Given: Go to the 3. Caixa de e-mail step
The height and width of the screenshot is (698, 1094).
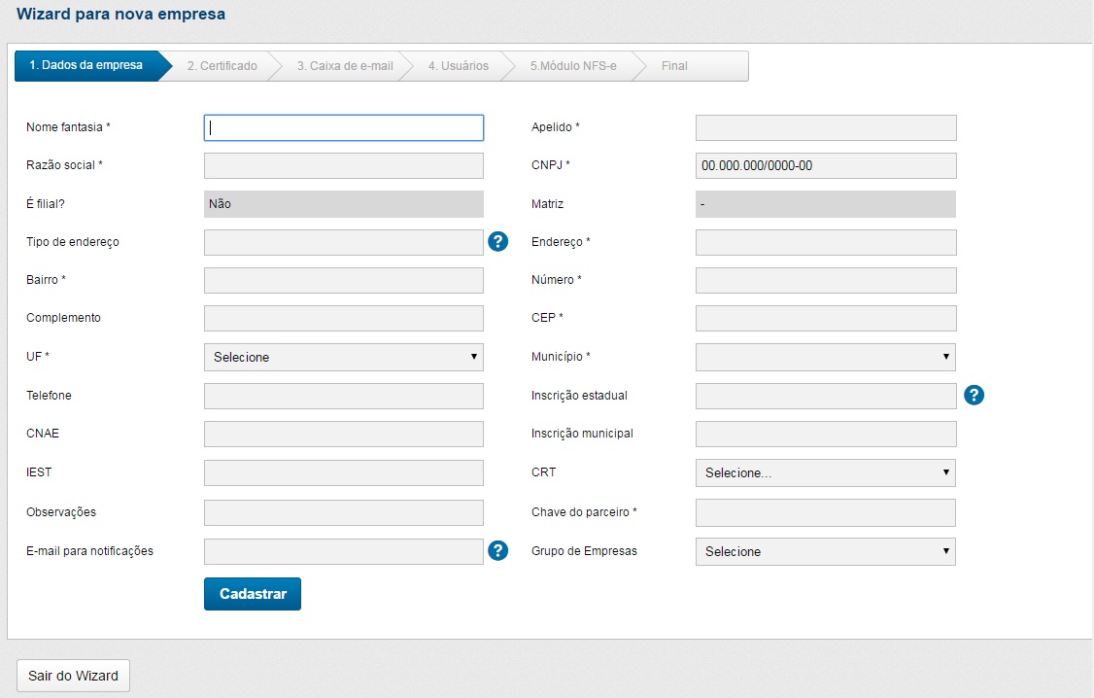Looking at the screenshot, I should [344, 66].
